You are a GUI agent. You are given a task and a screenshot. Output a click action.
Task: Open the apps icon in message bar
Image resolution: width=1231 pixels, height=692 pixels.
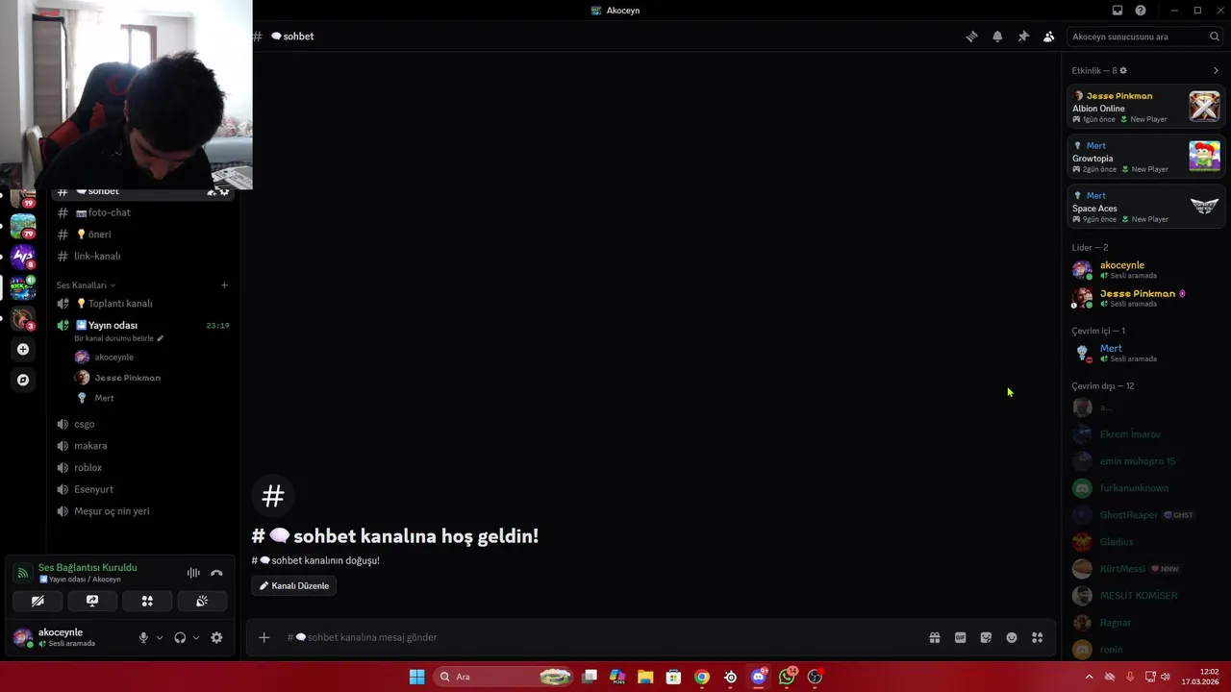click(1037, 637)
